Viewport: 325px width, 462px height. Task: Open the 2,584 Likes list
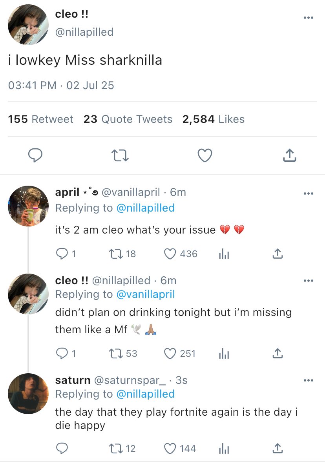coord(213,119)
